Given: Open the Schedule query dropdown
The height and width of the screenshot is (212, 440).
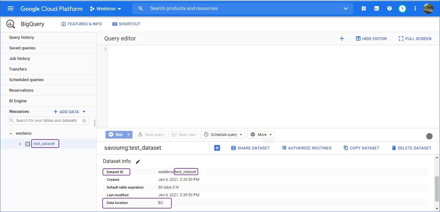Looking at the screenshot, I should (x=223, y=134).
